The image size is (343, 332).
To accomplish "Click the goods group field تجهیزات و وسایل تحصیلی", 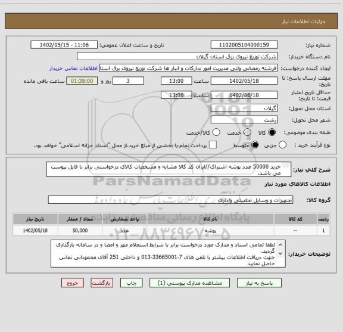I will 170,200.
